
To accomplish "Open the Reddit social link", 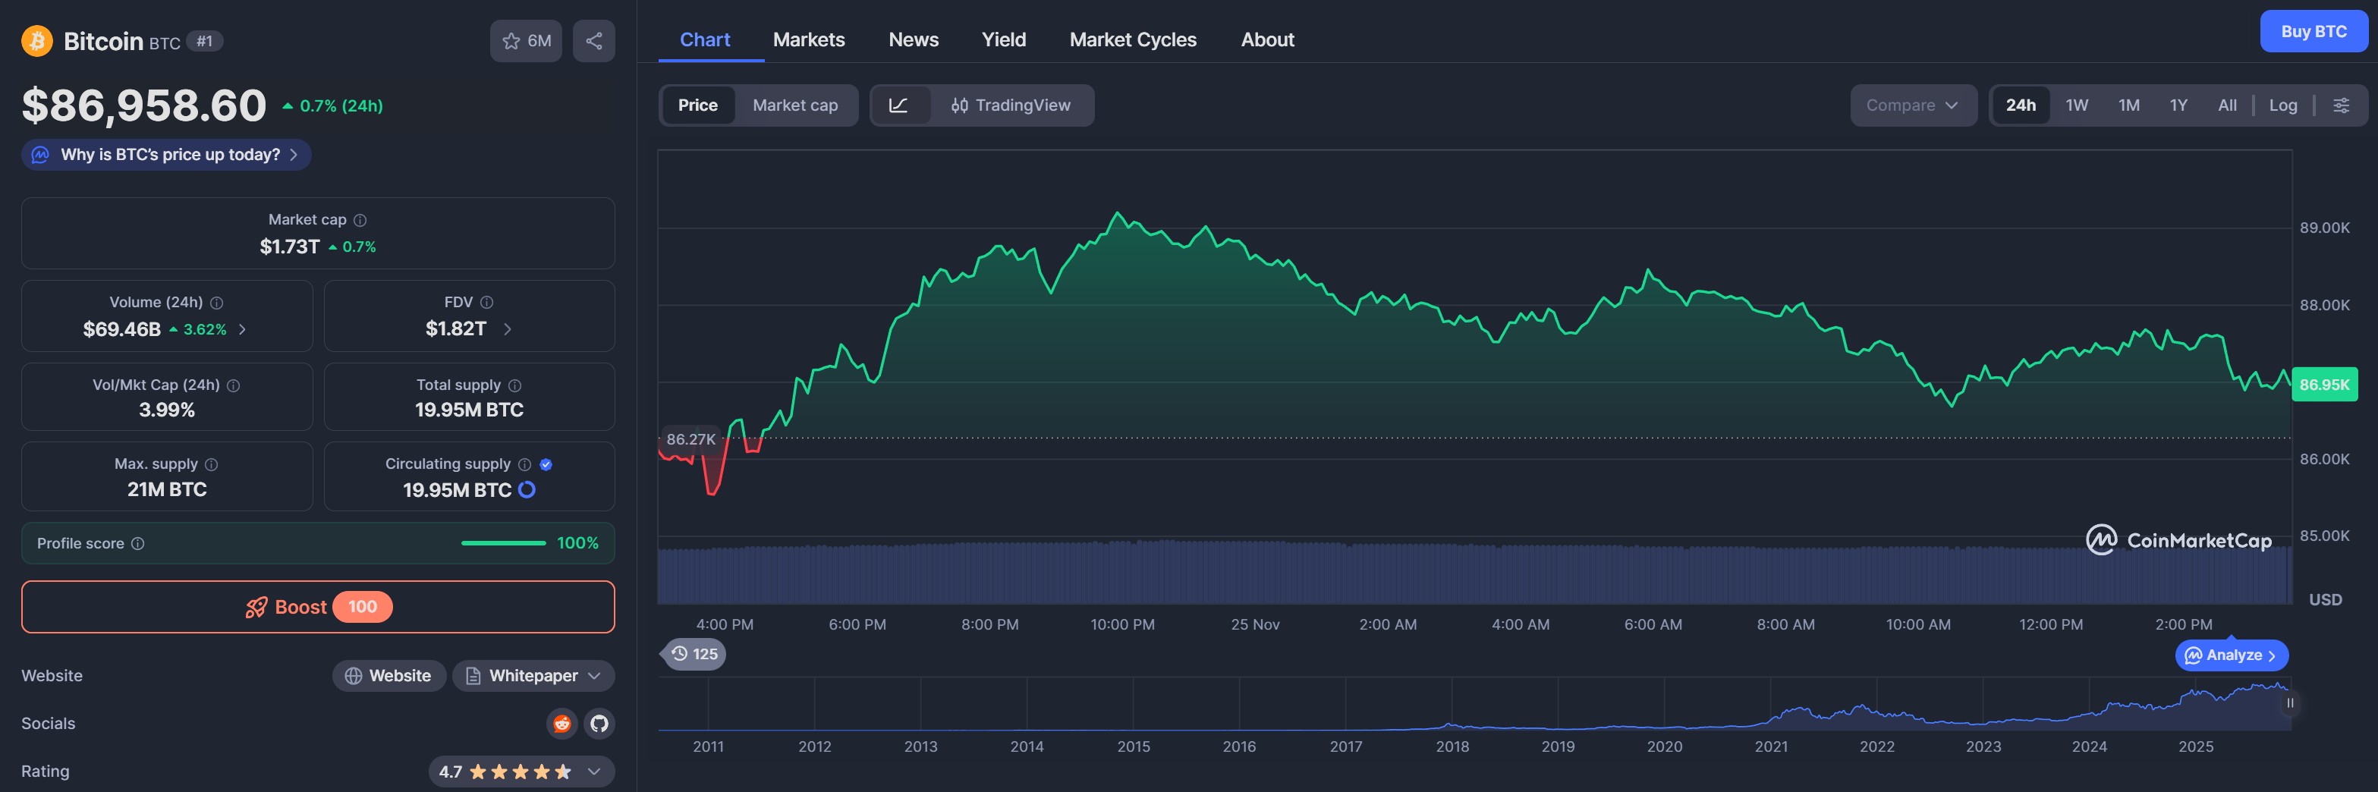I will (x=561, y=724).
